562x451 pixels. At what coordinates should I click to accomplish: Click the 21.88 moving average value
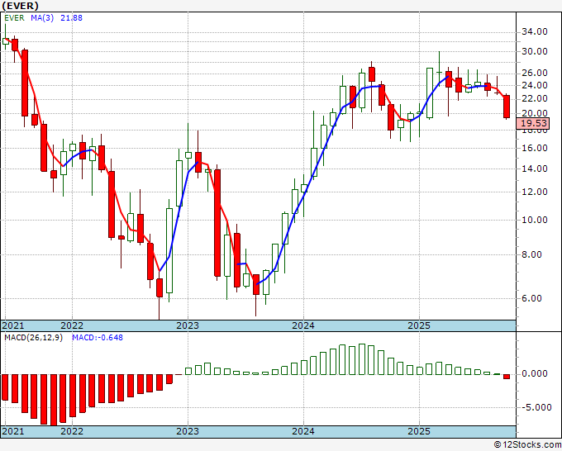pos(71,18)
